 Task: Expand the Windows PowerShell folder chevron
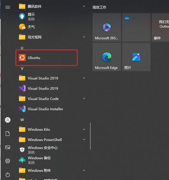[x=84, y=140]
